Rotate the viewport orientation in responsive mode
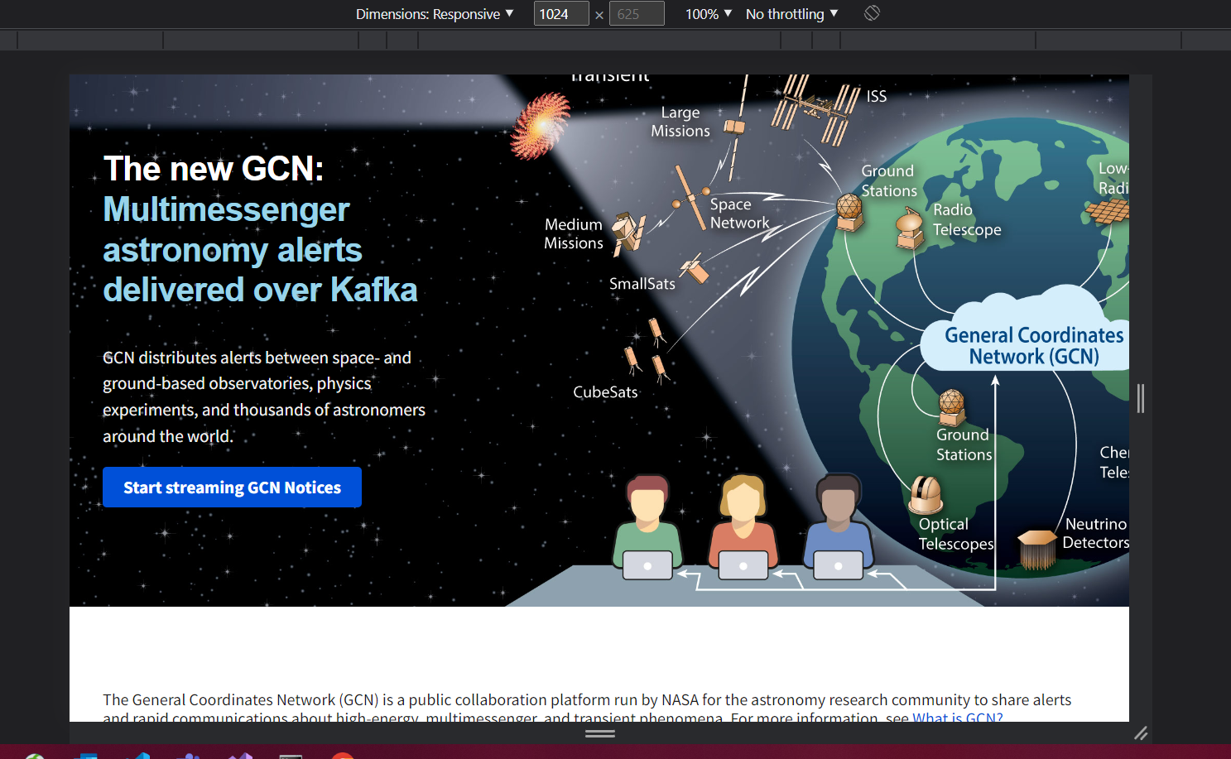Image resolution: width=1231 pixels, height=759 pixels. 871,13
